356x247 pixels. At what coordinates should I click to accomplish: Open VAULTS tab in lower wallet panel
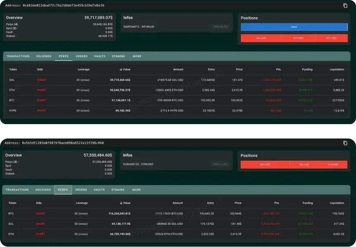click(x=99, y=190)
